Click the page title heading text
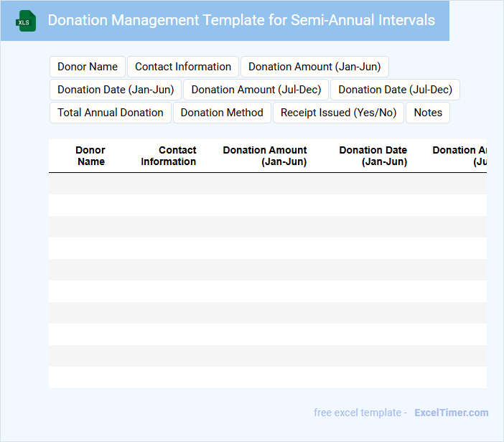The width and height of the screenshot is (504, 442). (x=241, y=20)
